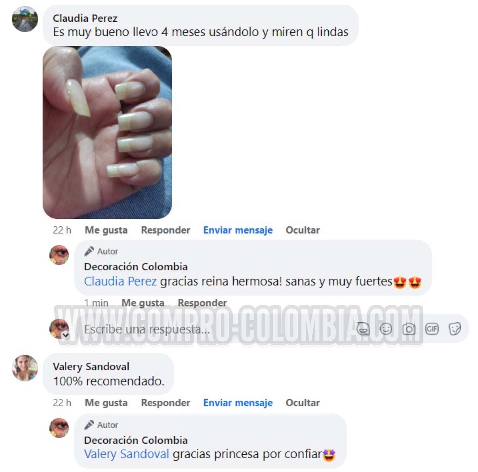Open the emoji picker in reply box

click(386, 329)
